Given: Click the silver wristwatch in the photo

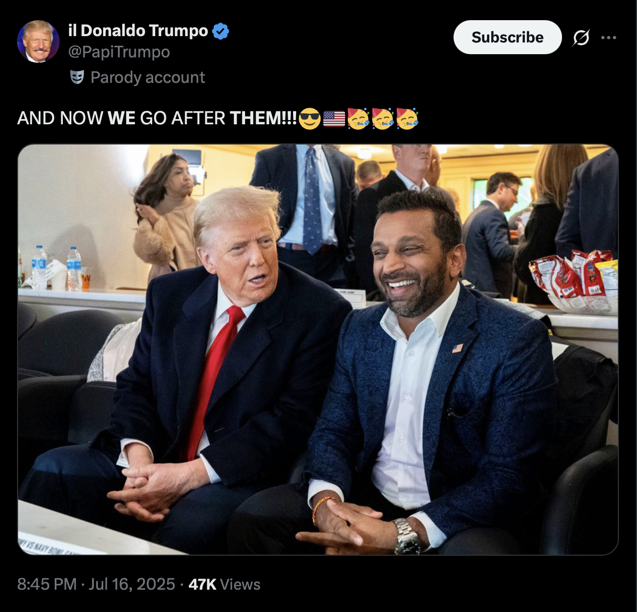Looking at the screenshot, I should pos(407,535).
